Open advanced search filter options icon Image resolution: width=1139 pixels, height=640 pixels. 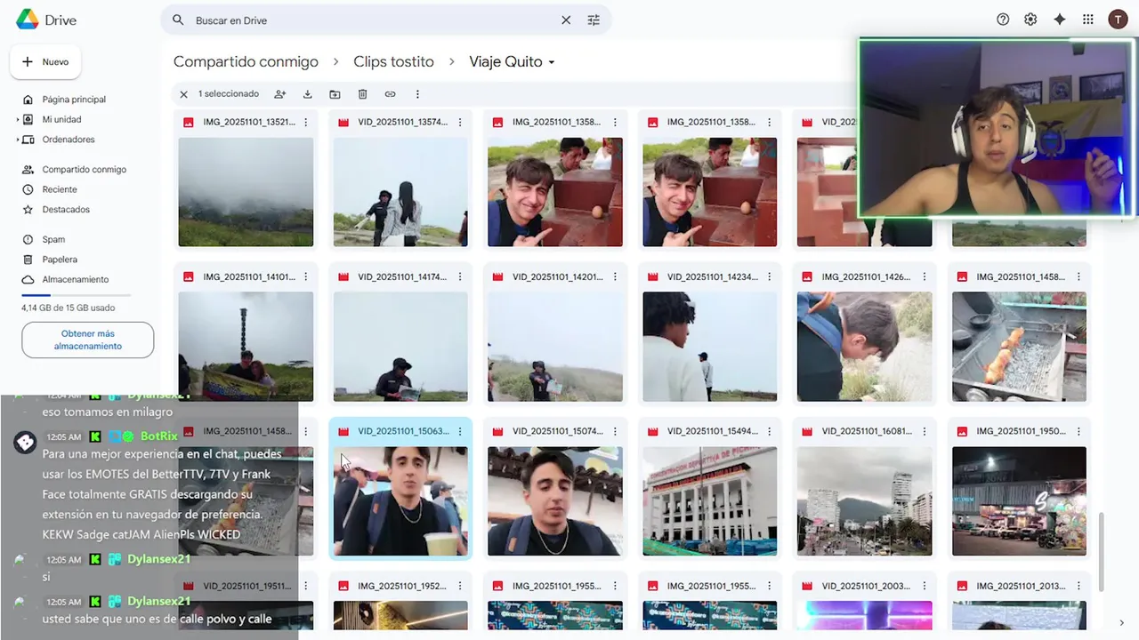point(594,20)
